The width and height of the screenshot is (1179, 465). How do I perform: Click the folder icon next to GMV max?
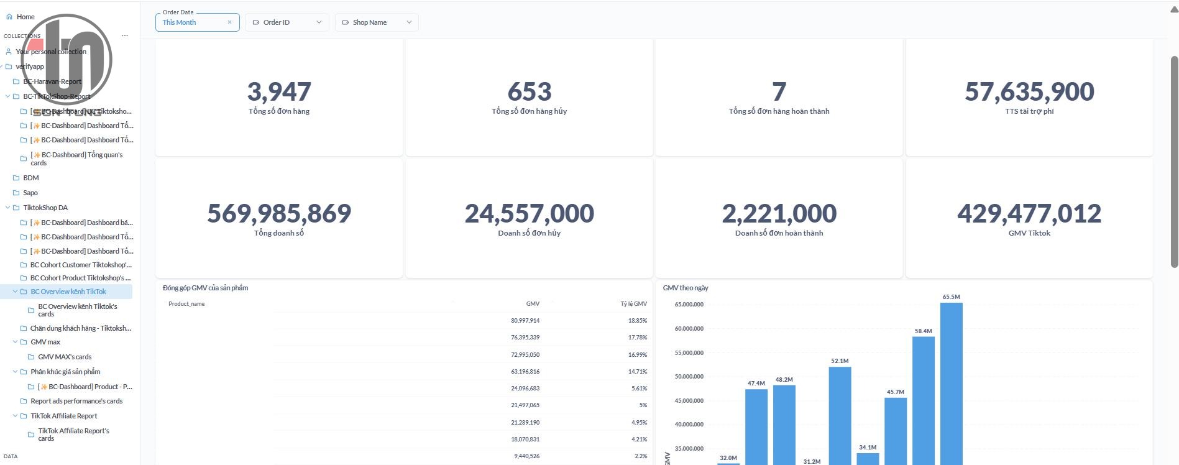point(24,342)
